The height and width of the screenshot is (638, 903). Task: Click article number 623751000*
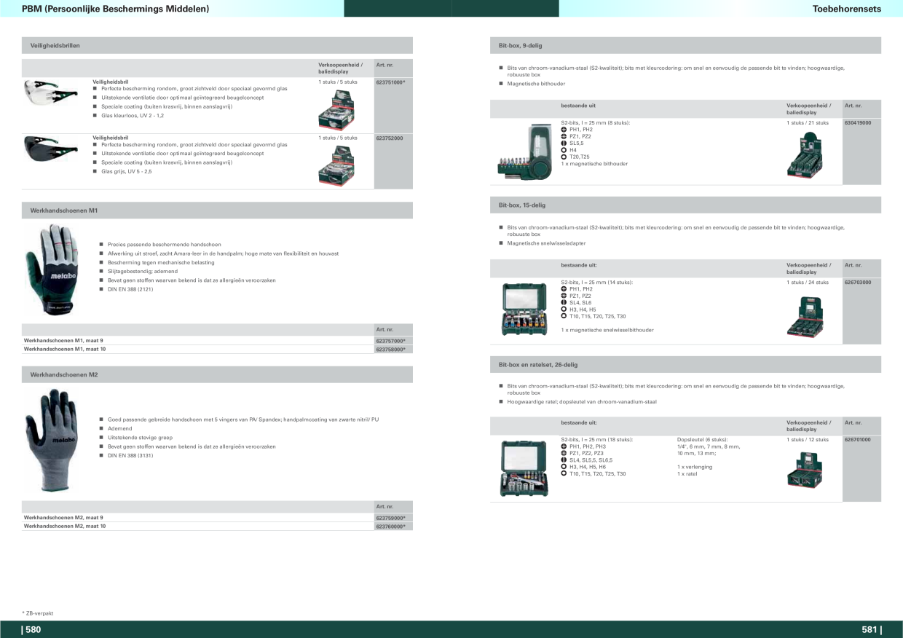point(390,82)
